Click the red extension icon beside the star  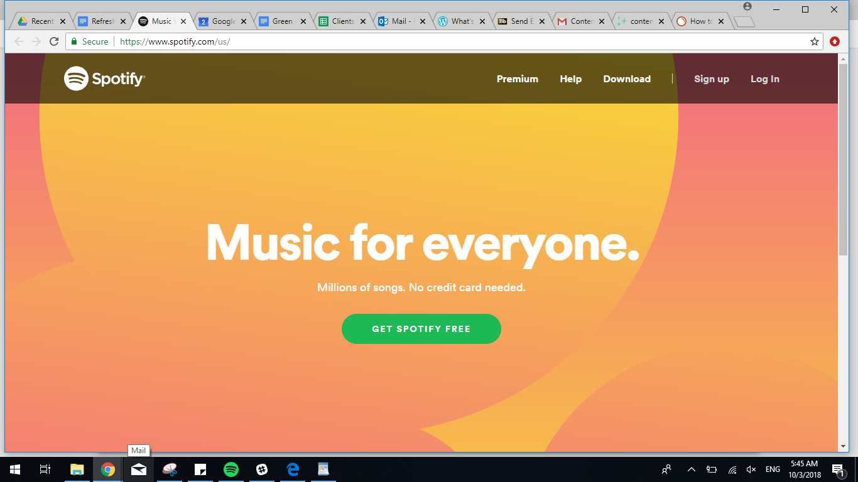click(835, 41)
